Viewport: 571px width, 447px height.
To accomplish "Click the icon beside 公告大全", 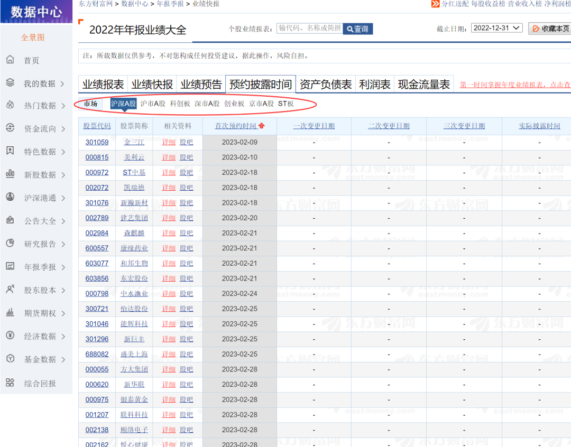I will (10, 220).
